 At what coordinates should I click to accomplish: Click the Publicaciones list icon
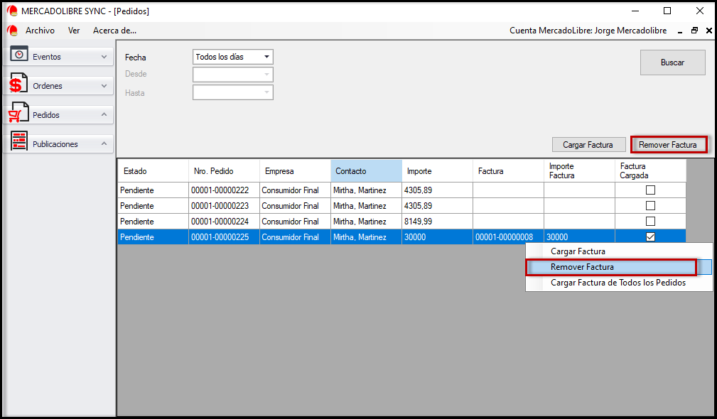tap(19, 141)
